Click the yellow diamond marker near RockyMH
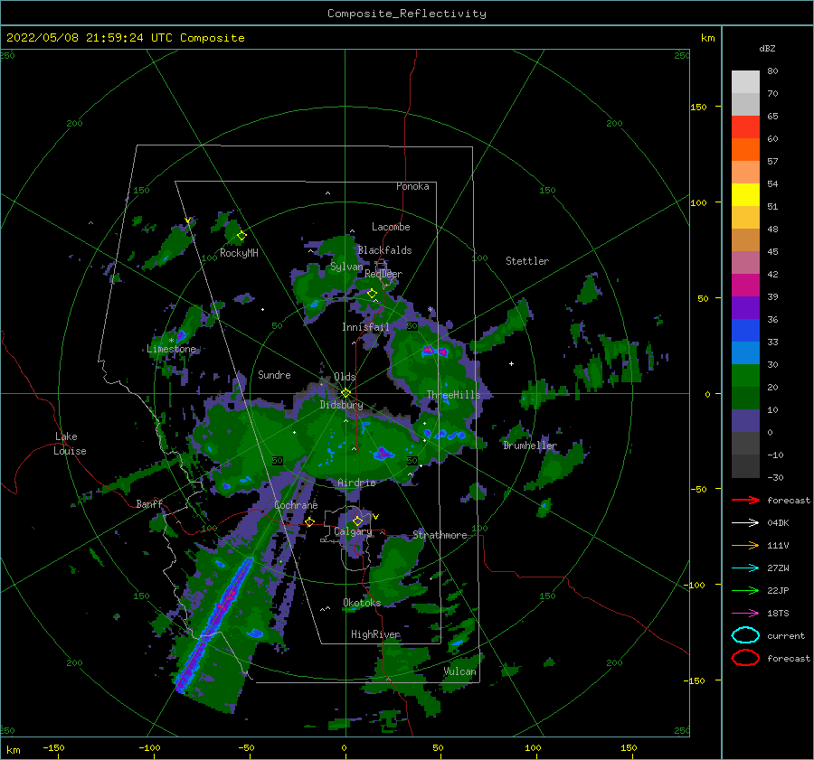The image size is (814, 760). [241, 236]
